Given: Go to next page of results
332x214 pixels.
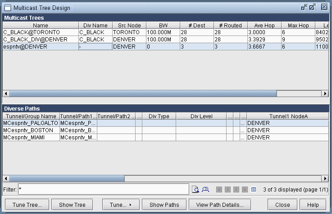Looking at the screenshot, I should [236, 190].
